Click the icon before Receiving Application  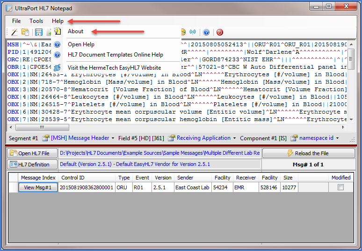pyautogui.click(x=172, y=138)
